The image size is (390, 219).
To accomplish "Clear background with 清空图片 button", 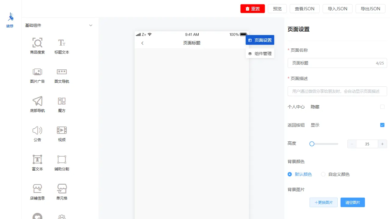I will (x=353, y=202).
